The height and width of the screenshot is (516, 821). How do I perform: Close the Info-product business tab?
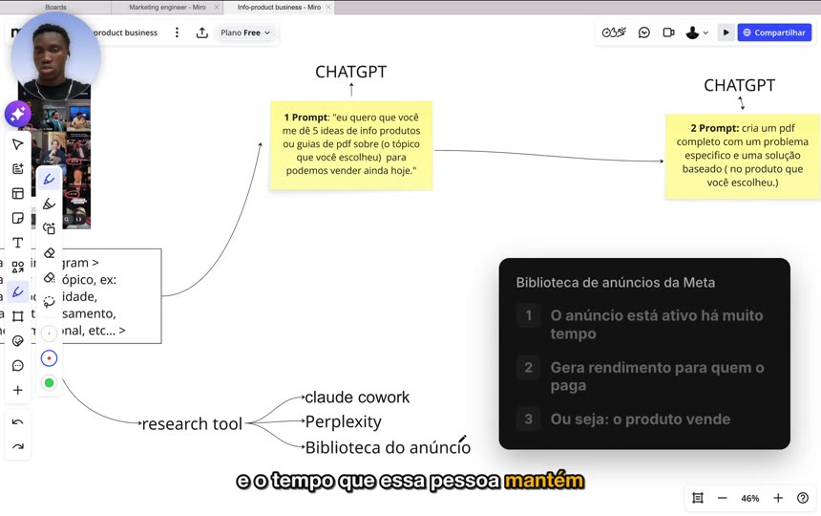pos(328,8)
